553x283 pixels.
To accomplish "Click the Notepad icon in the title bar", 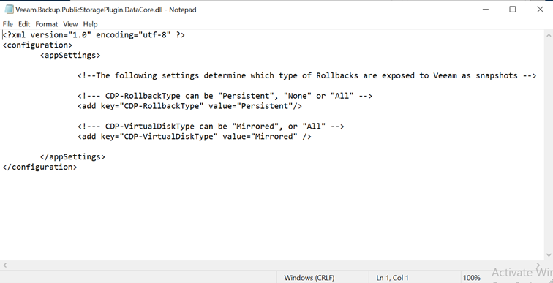I will 10,10.
